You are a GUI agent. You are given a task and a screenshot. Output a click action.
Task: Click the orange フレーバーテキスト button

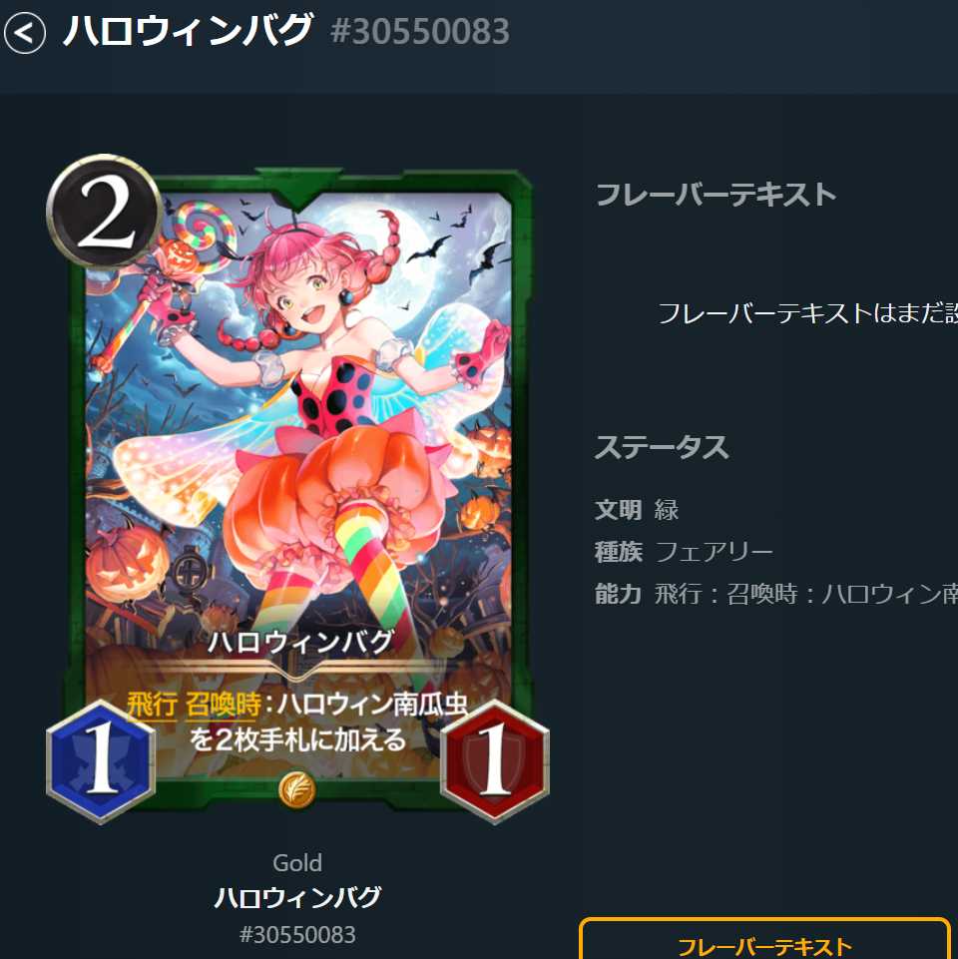[764, 939]
